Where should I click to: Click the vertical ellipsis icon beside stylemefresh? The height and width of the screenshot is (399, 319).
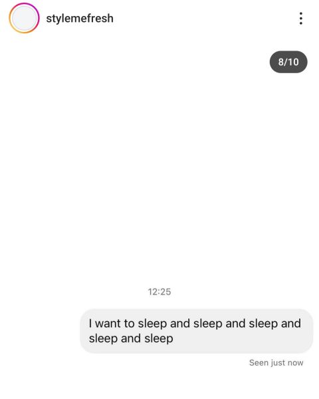301,19
